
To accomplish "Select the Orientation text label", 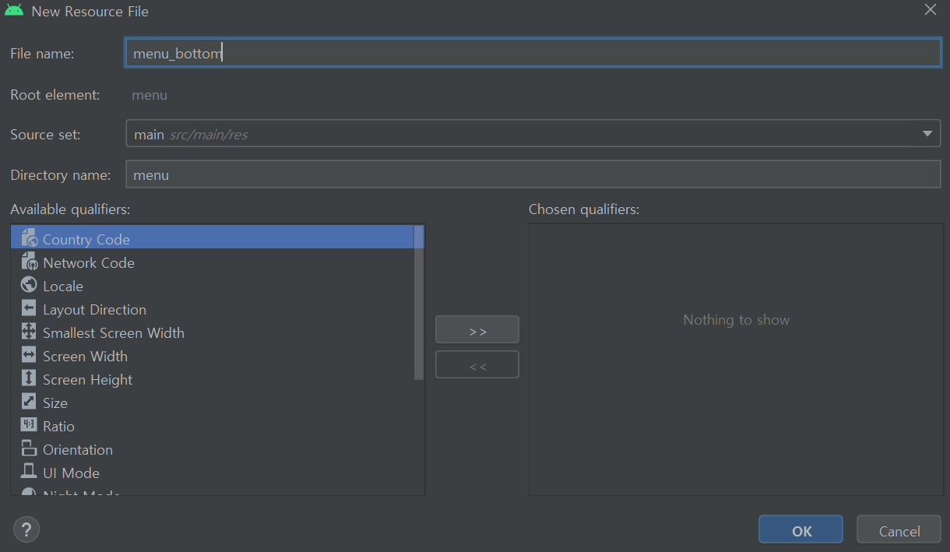I will tap(78, 450).
